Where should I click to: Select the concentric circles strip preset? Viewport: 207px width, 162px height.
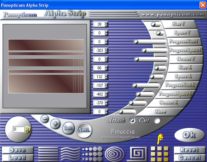[x=115, y=154]
